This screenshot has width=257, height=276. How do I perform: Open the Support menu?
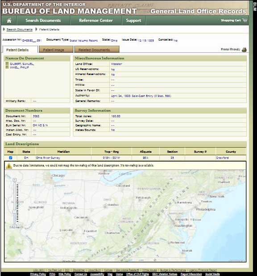coord(133,21)
